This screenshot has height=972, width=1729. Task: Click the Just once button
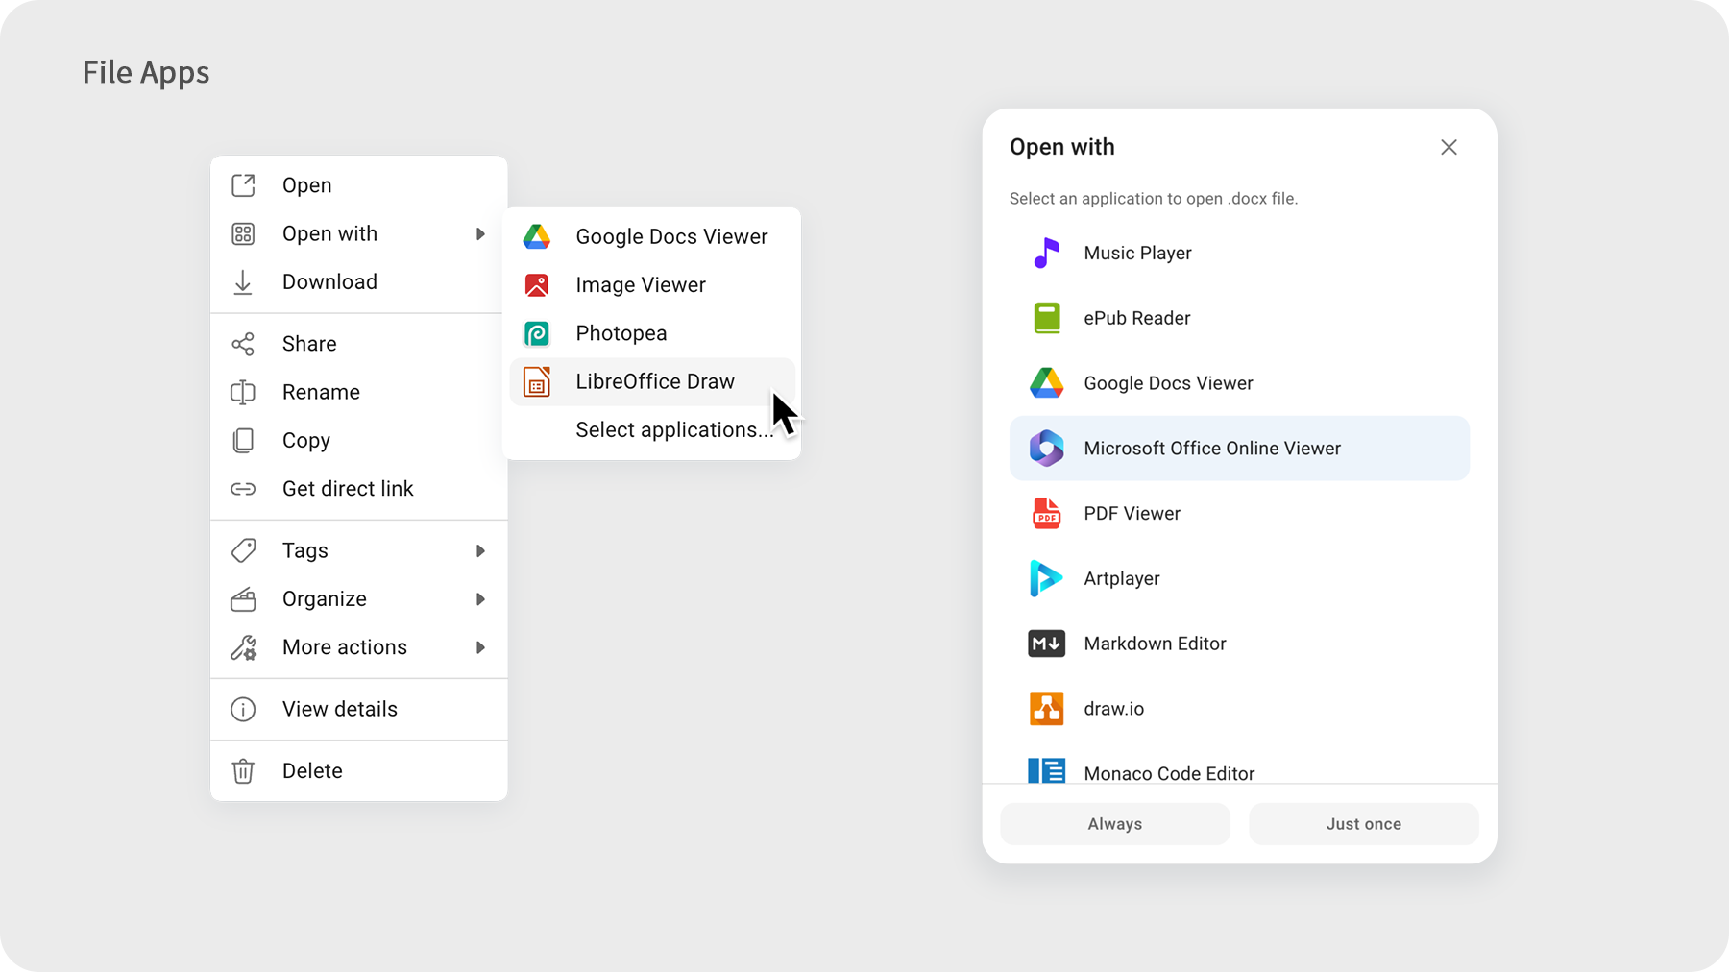tap(1364, 824)
